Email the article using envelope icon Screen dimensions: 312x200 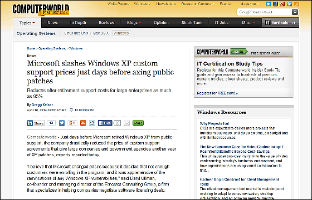coord(127,123)
